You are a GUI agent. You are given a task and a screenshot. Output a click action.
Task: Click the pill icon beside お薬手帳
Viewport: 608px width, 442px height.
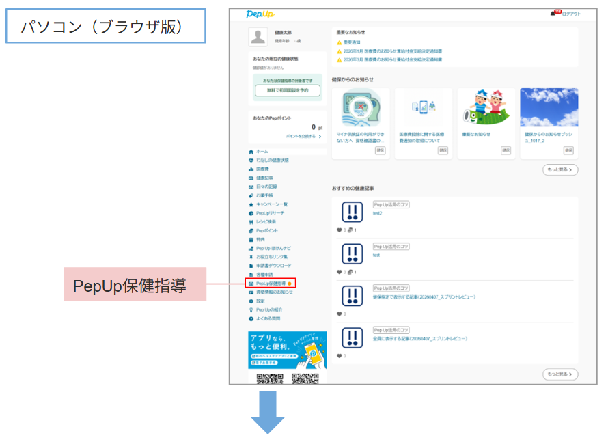pyautogui.click(x=251, y=195)
